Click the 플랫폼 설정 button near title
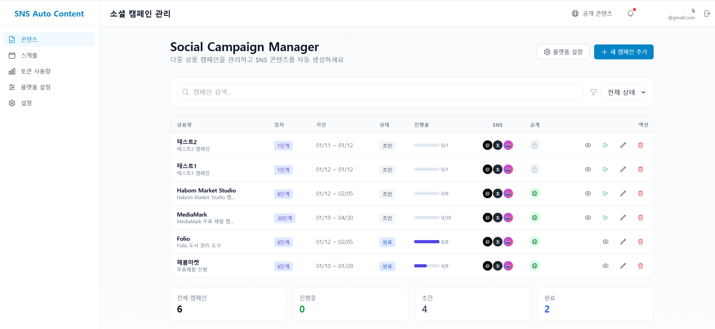715x329 pixels. 563,52
